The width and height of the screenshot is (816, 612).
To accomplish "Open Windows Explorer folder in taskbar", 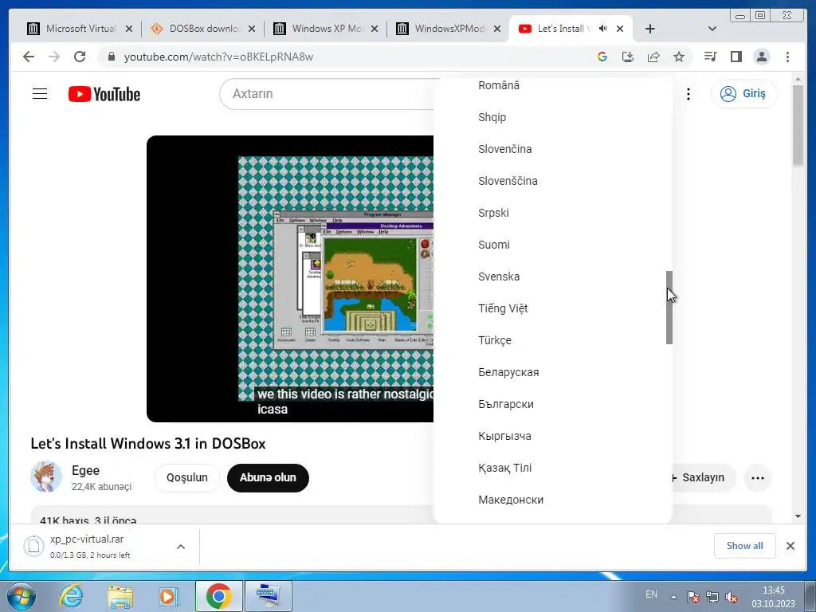I will [x=120, y=596].
